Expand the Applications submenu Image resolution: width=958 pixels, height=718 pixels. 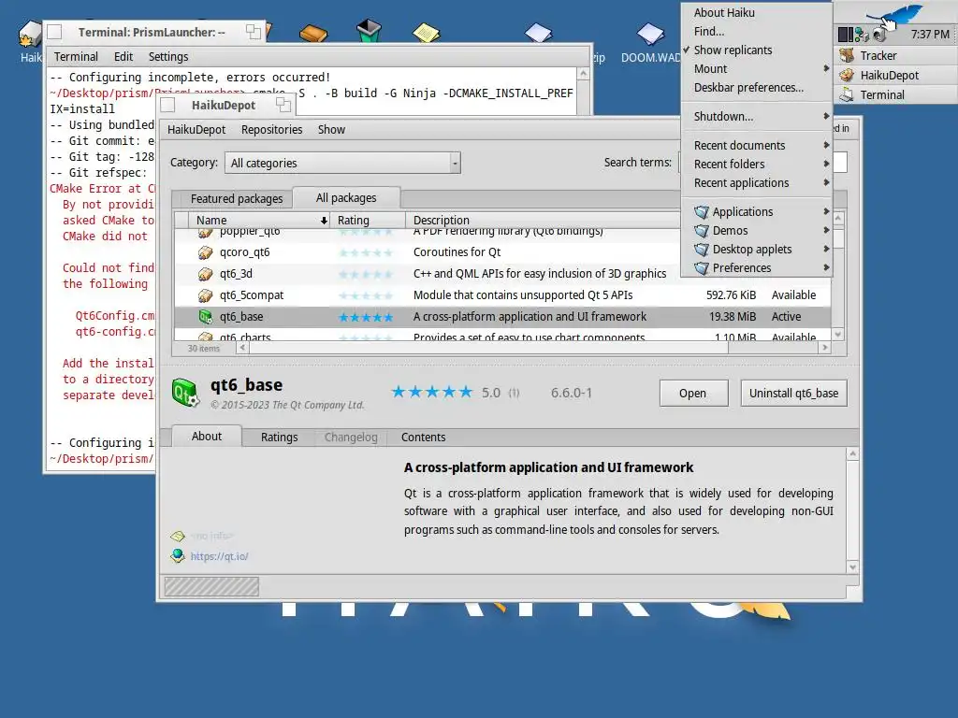tap(756, 212)
